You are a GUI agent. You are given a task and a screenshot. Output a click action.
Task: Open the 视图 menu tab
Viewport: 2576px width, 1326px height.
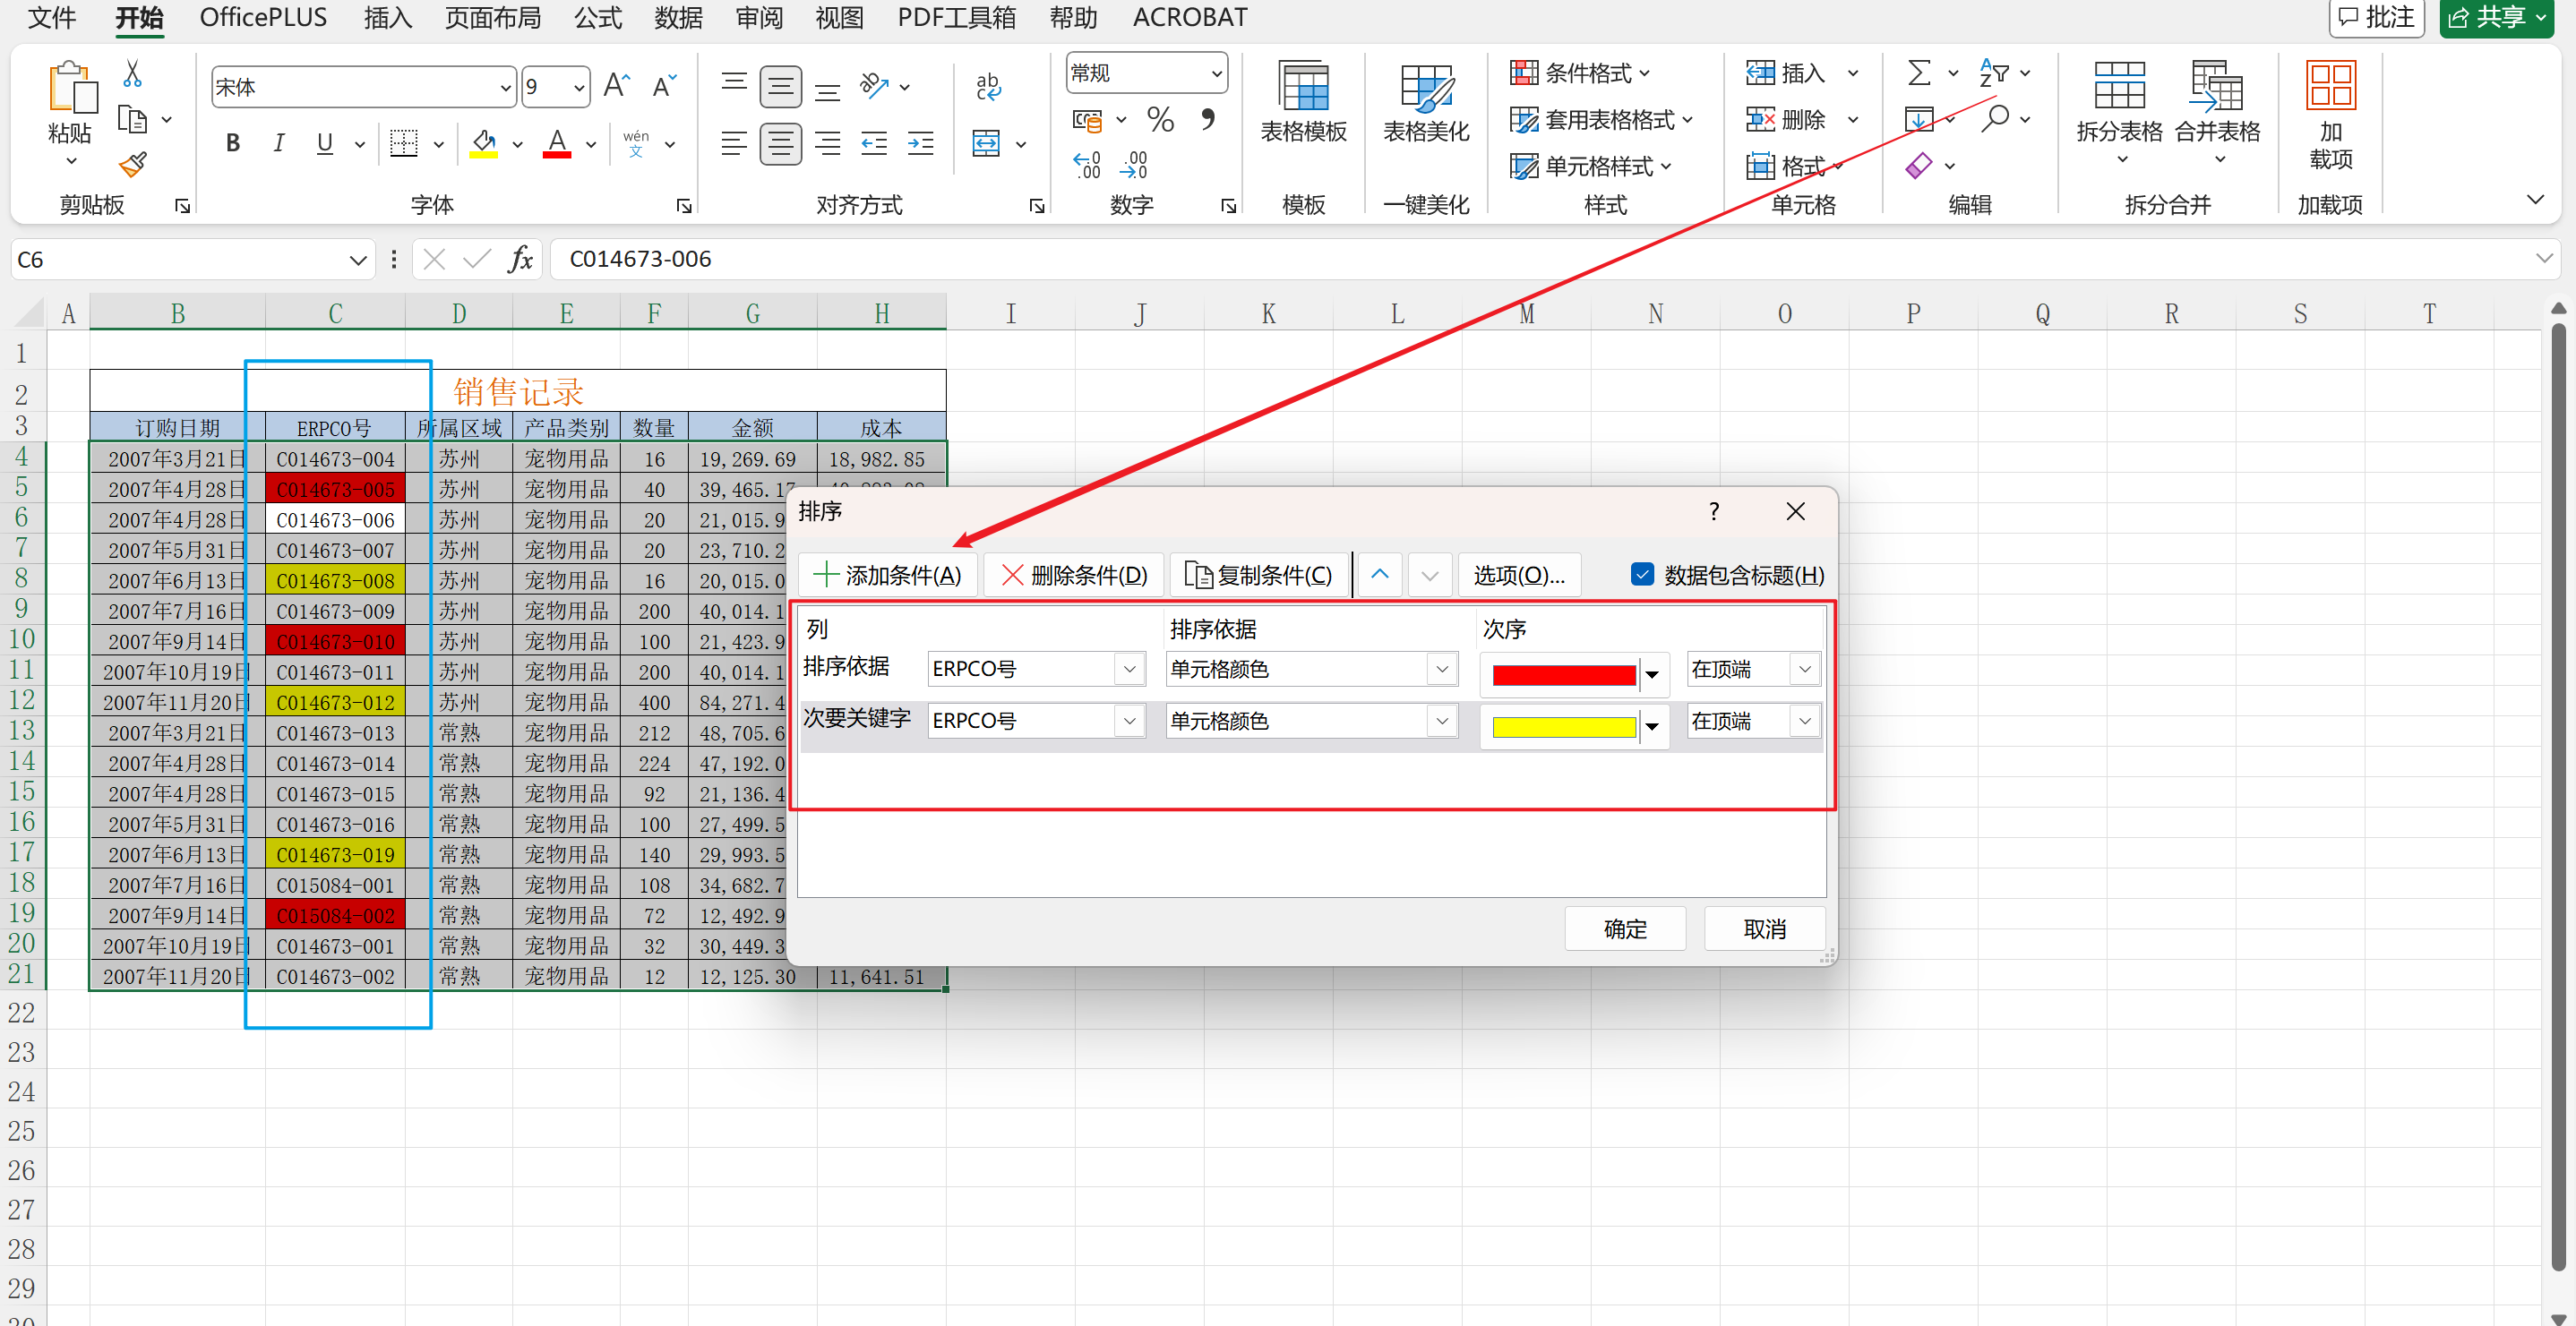coord(839,17)
